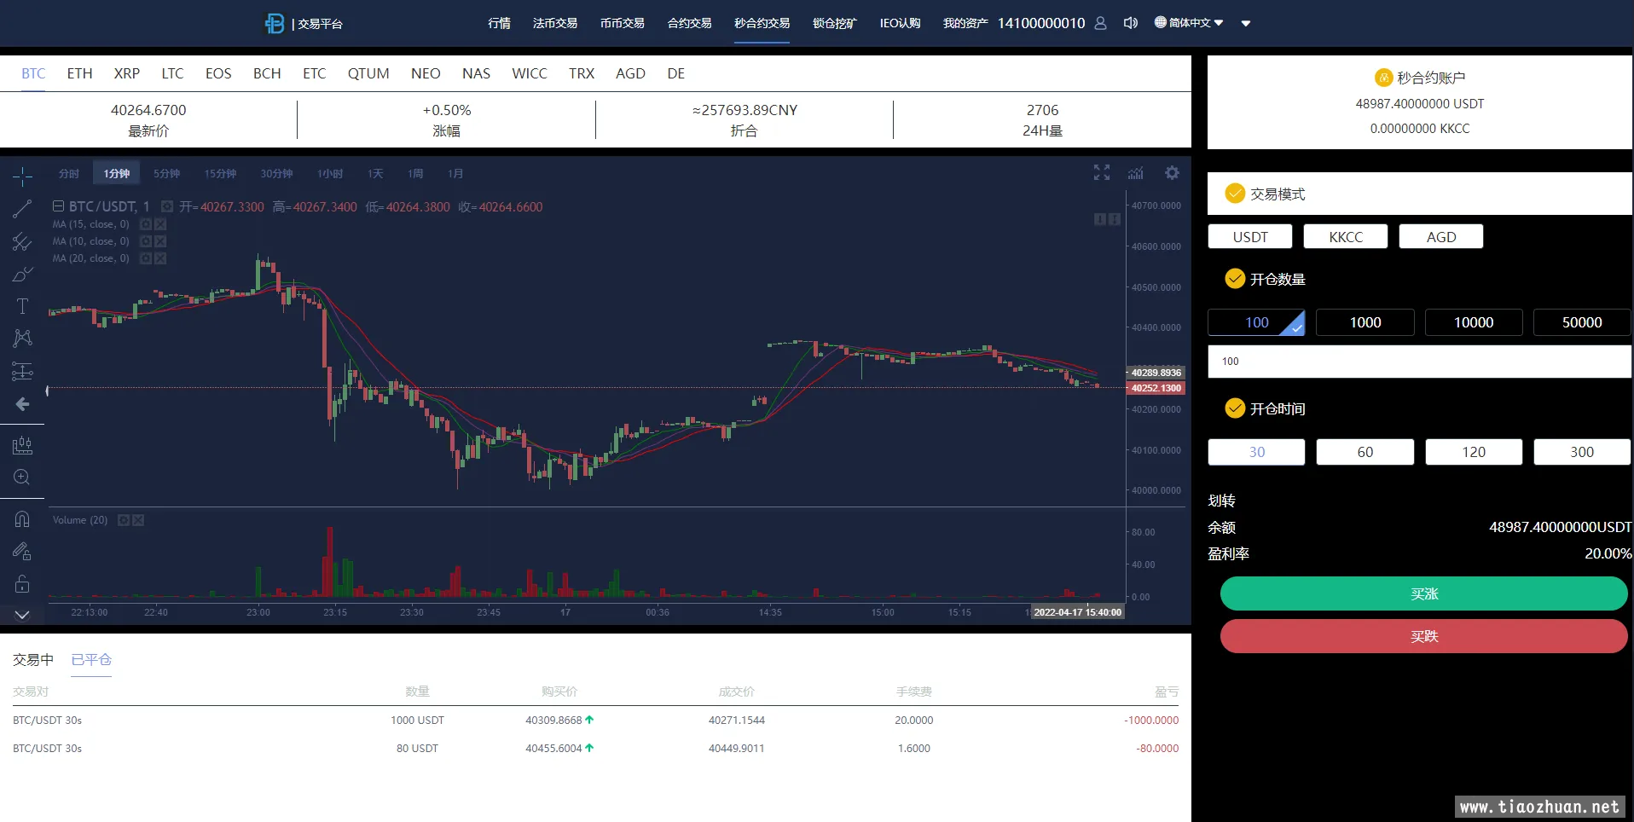Screen dimensions: 1634x822
Task: Click 划转 transfer link
Action: pos(1222,501)
